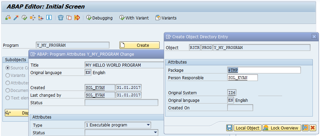The height and width of the screenshot is (136, 320).
Task: Click the PROG object type field
Action: (x=207, y=47)
